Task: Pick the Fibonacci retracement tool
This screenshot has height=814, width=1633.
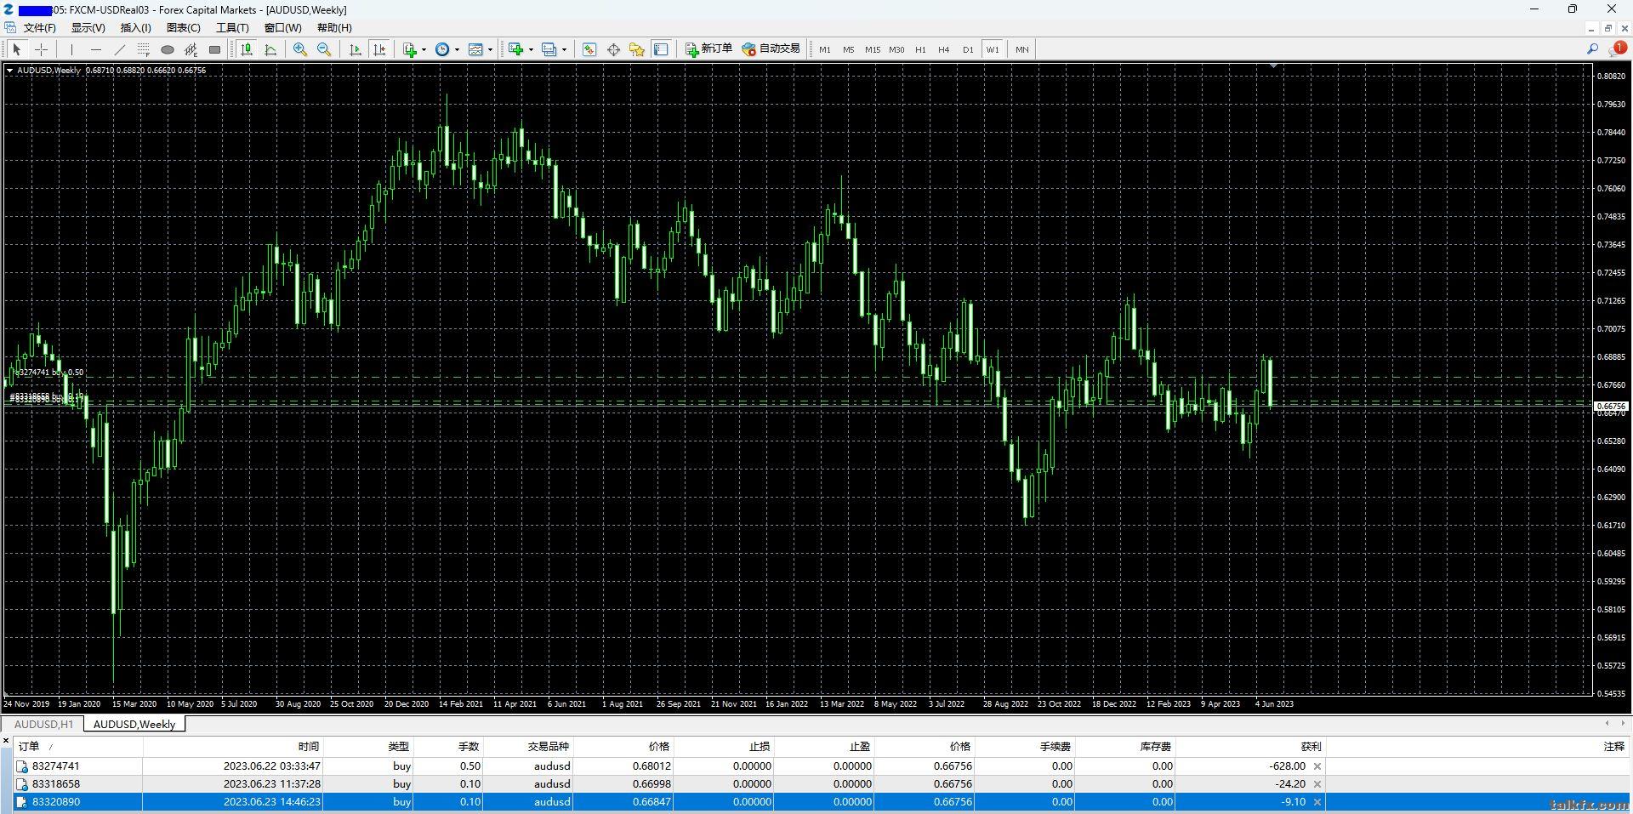Action: click(x=144, y=49)
